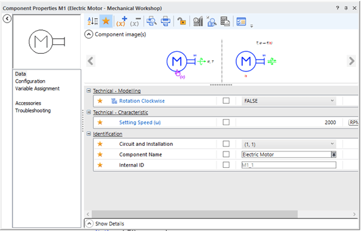Image resolution: width=361 pixels, height=231 pixels.
Task: Open the Rotation Clockwise FALSE dropdown
Action: 289,101
